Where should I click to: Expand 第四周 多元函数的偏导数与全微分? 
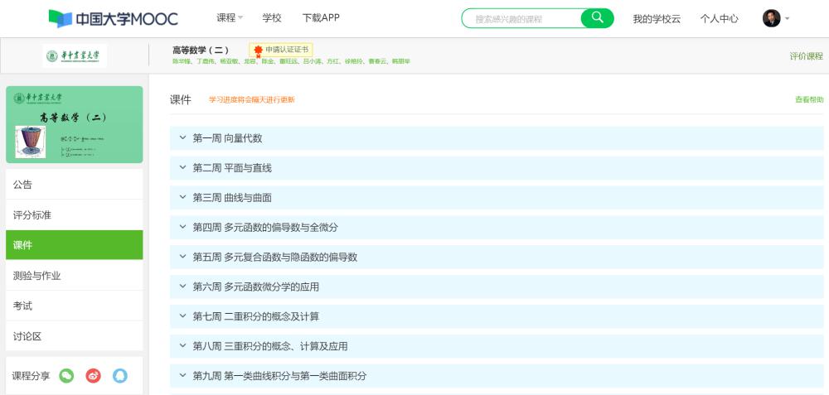click(497, 228)
